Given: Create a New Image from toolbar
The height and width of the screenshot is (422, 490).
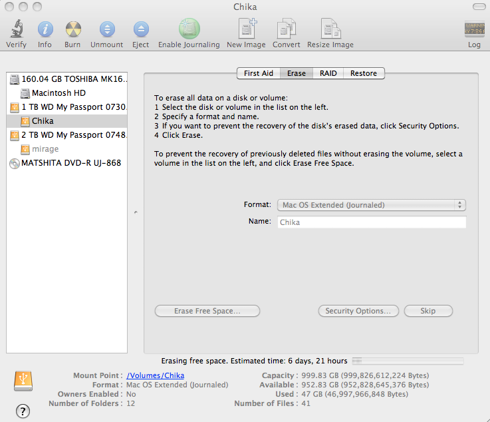Looking at the screenshot, I should [x=247, y=28].
